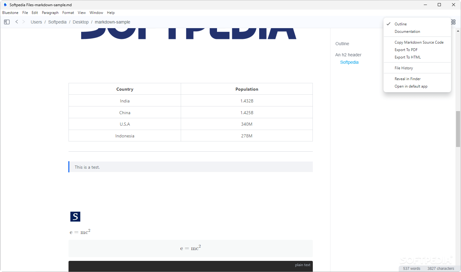Open the View menu

pos(82,13)
